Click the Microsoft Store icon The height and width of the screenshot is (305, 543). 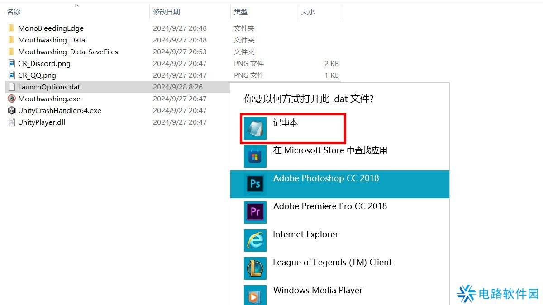(x=255, y=156)
